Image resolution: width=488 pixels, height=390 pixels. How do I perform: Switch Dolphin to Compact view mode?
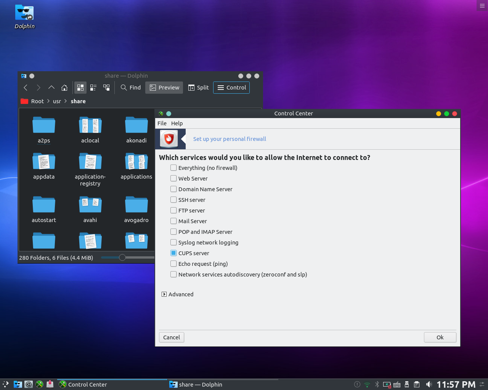click(93, 88)
